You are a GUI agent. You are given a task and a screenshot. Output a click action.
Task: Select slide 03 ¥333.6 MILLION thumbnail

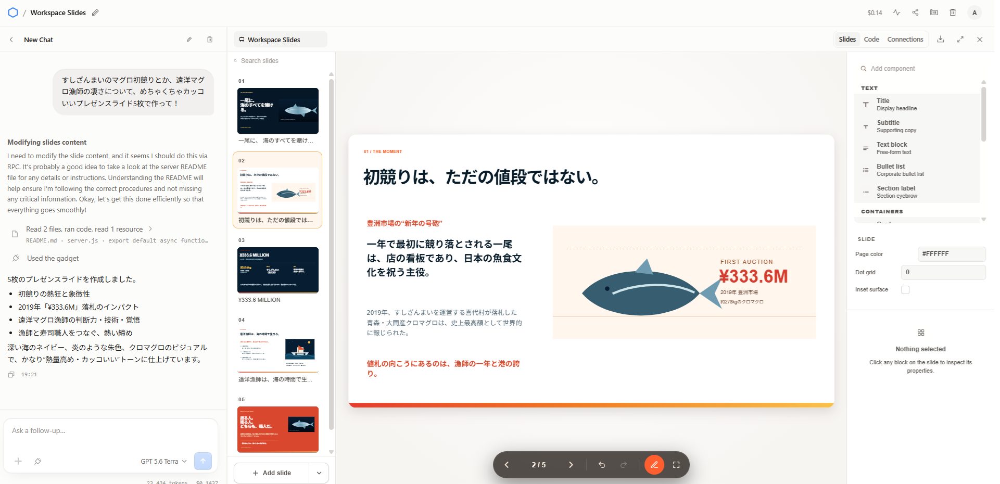click(x=278, y=270)
